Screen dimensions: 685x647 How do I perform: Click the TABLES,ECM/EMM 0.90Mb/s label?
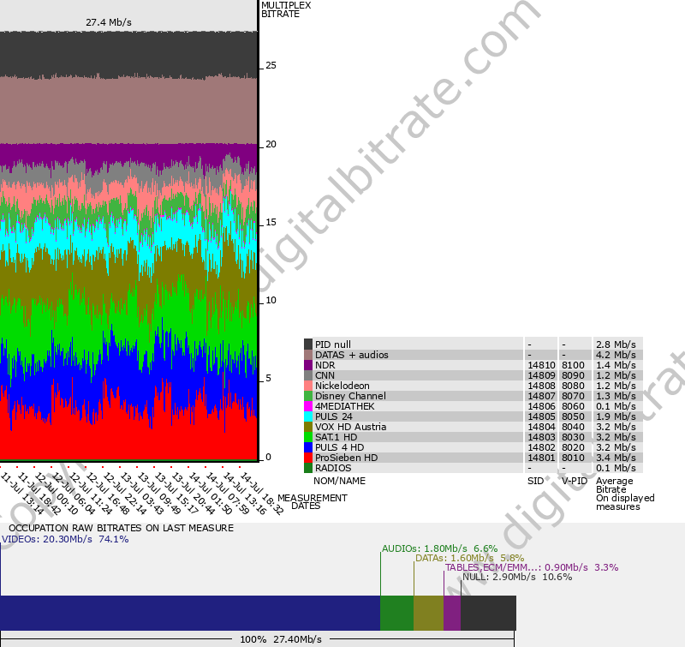pyautogui.click(x=532, y=567)
